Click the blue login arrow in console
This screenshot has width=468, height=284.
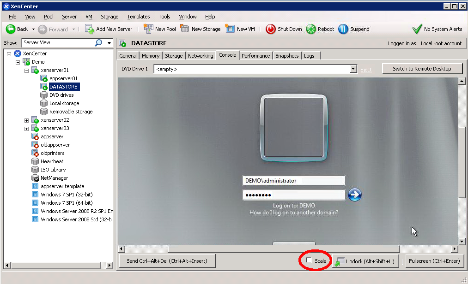pos(355,195)
